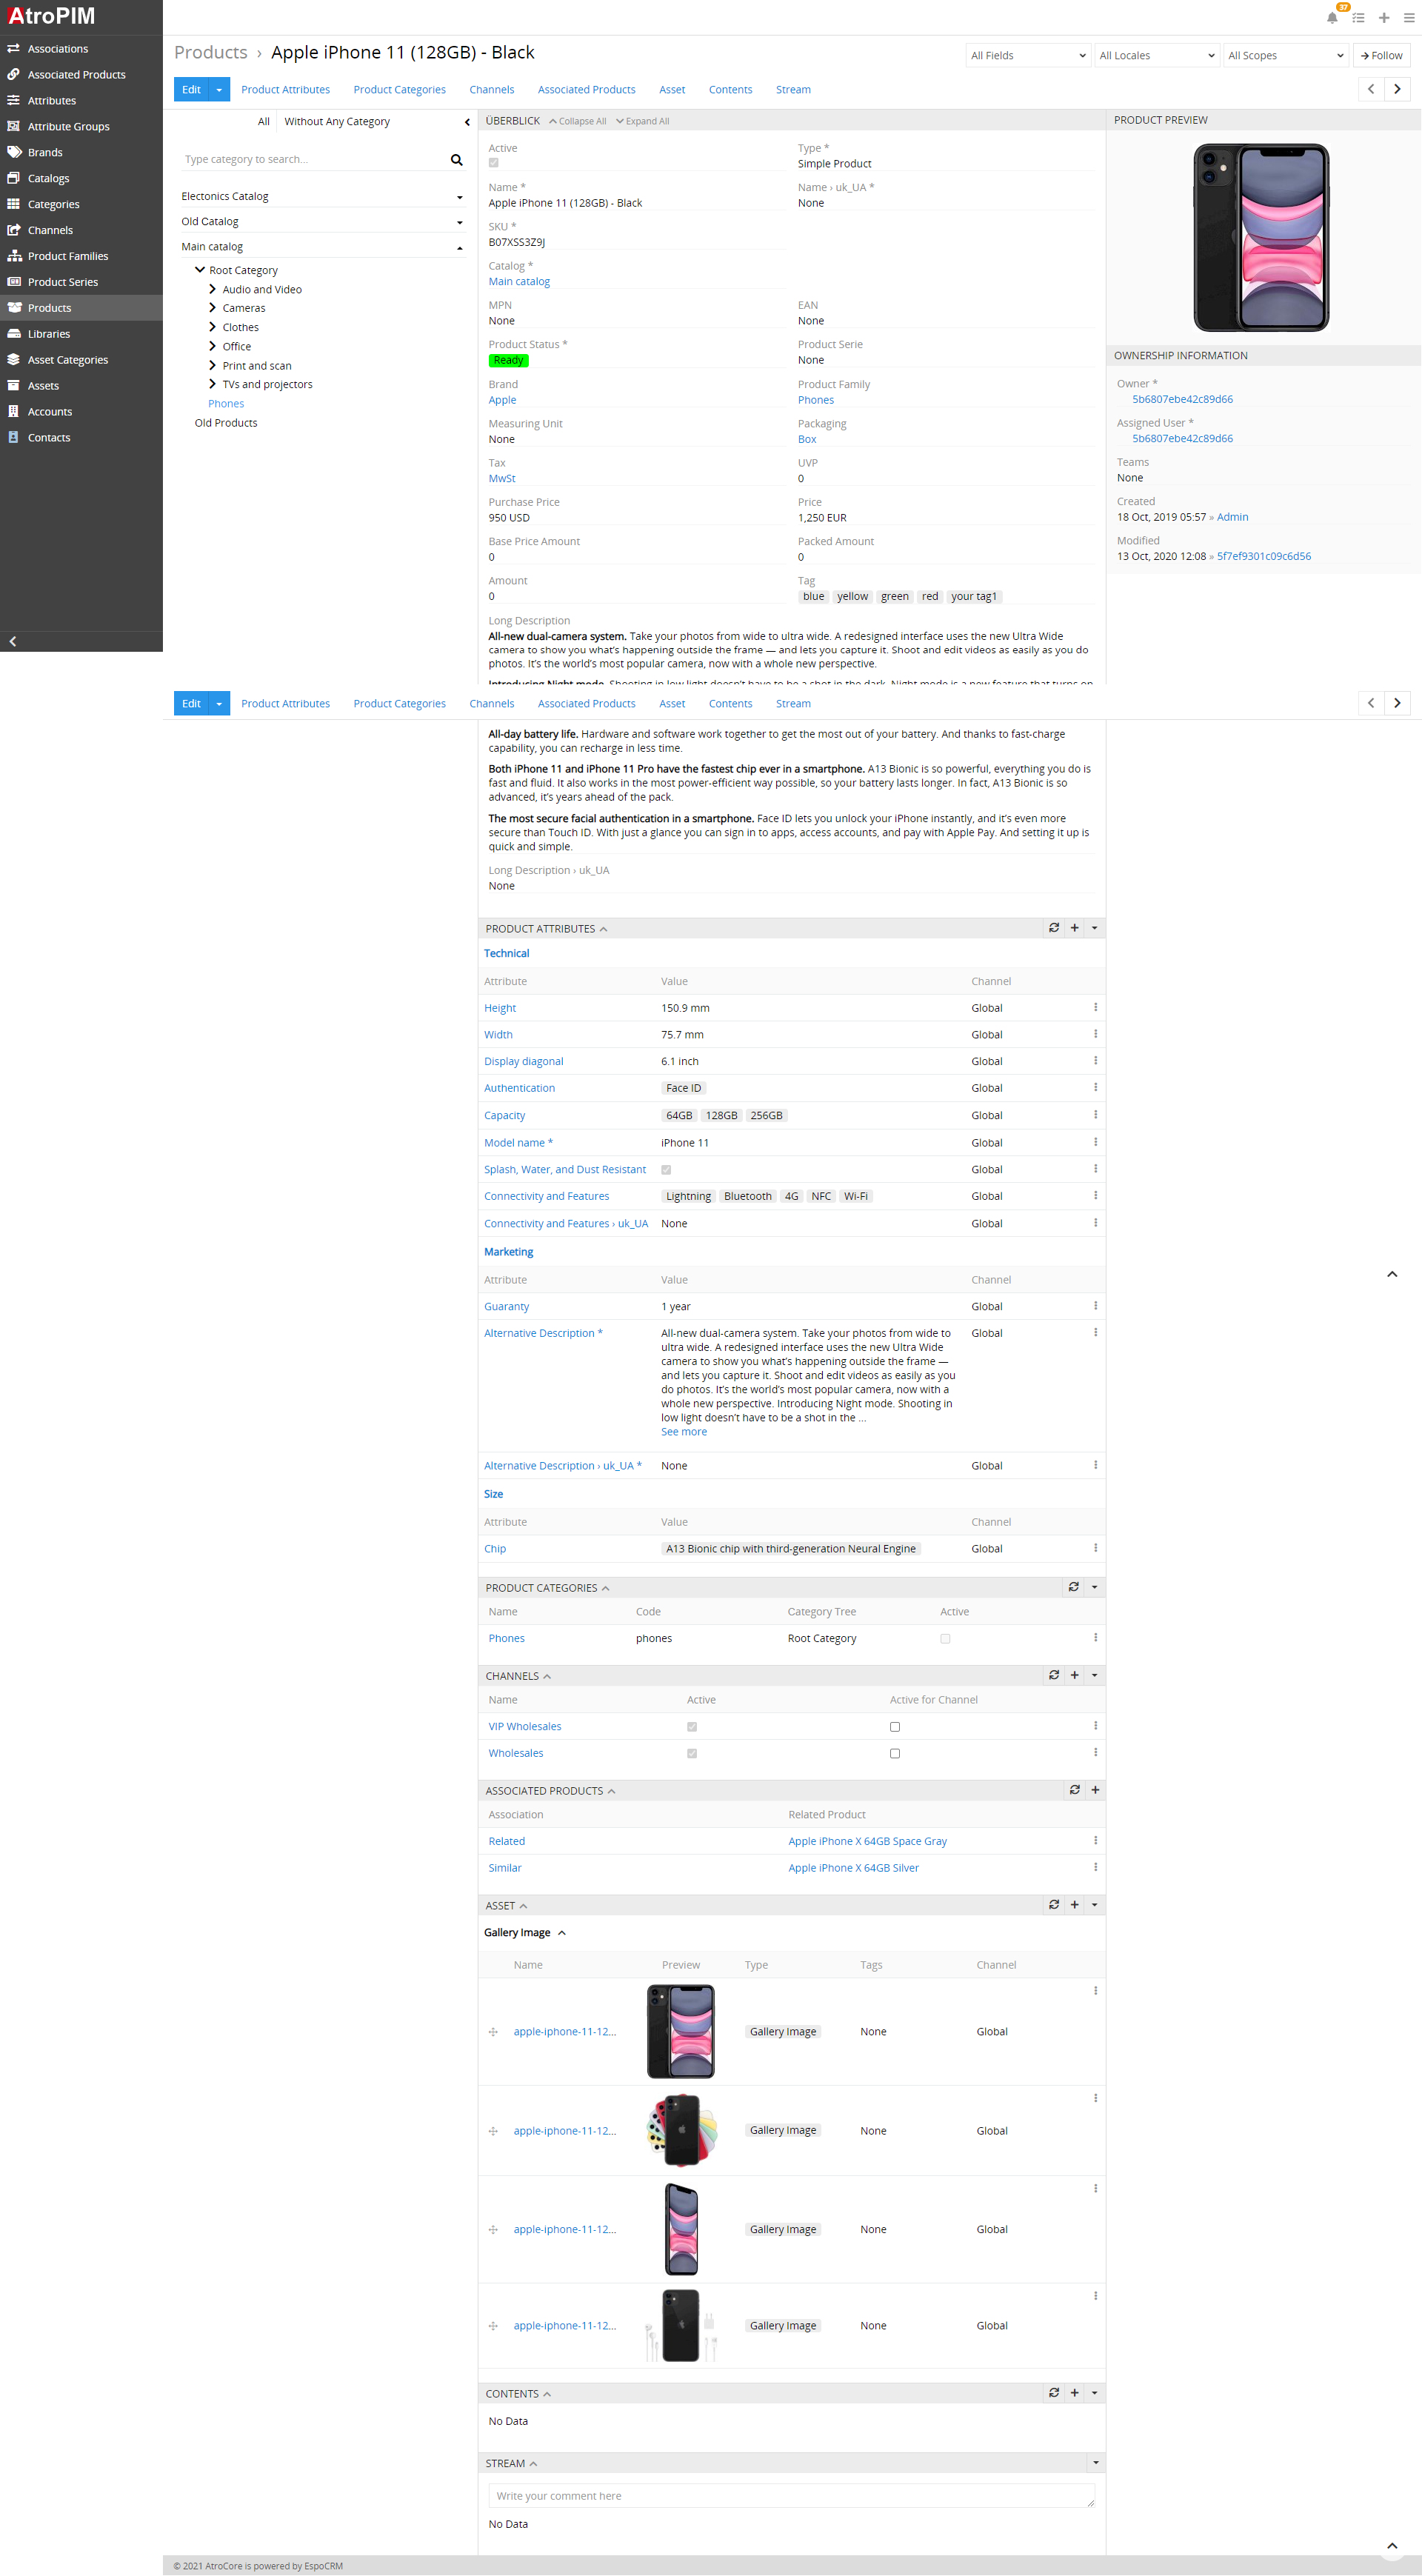Open the Edit button dropdown arrow
Image resolution: width=1422 pixels, height=2576 pixels.
(219, 89)
